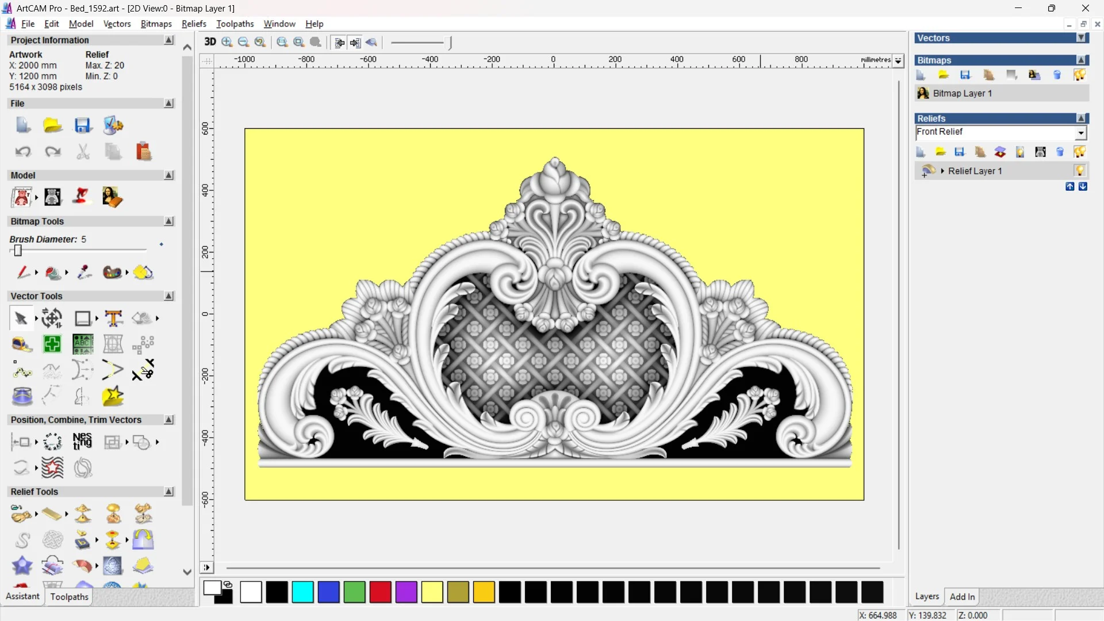This screenshot has height=621, width=1104.
Task: Toggle all relief layers visibility bulb
Action: [x=1079, y=152]
